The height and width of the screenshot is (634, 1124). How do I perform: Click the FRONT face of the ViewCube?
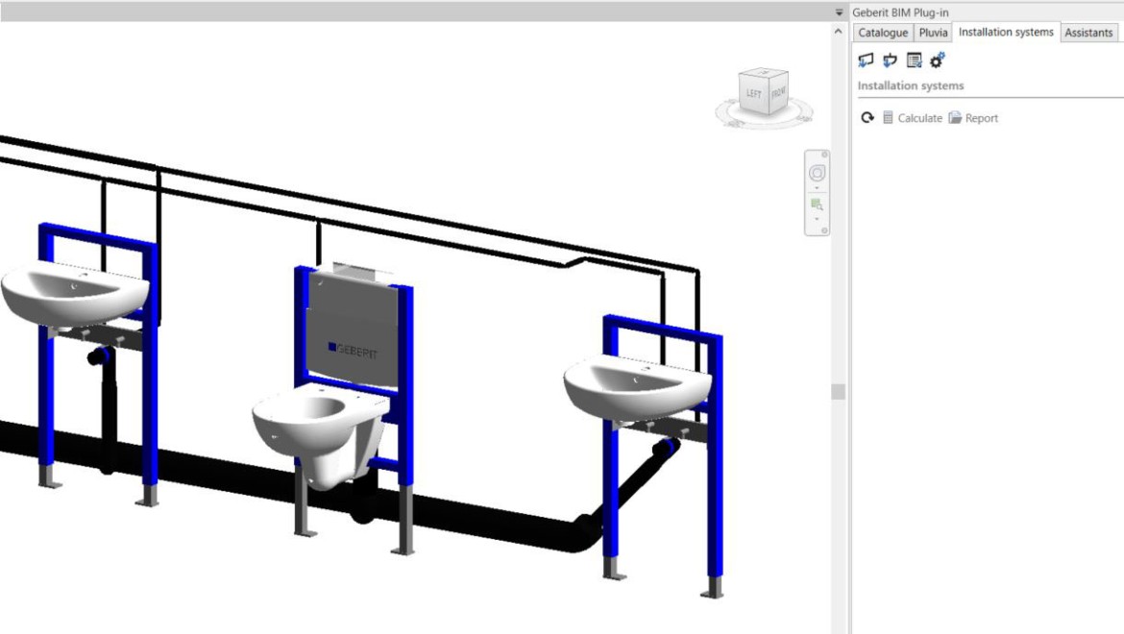(778, 92)
